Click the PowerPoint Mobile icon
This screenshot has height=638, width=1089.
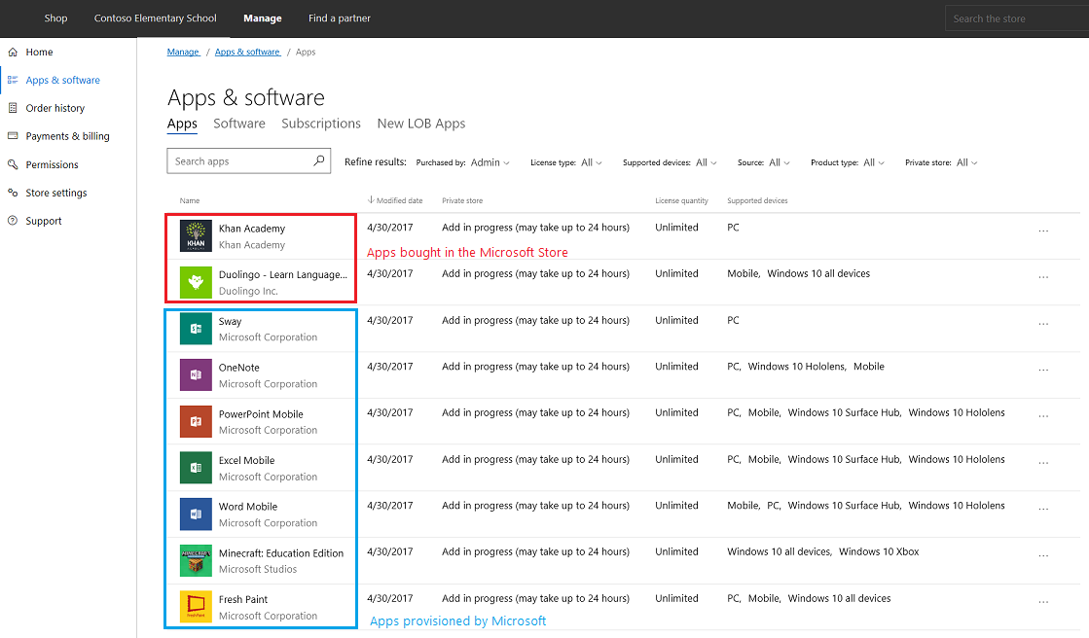click(x=196, y=421)
